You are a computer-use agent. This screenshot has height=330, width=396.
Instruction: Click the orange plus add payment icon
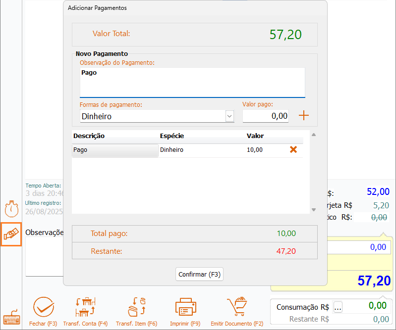point(304,116)
